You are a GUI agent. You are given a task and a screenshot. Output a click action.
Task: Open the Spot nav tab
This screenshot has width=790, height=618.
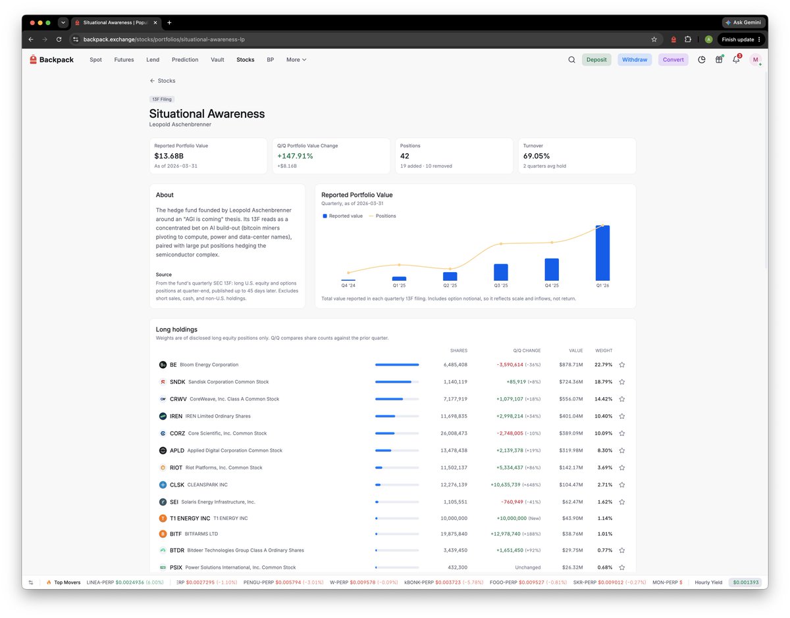pos(95,60)
